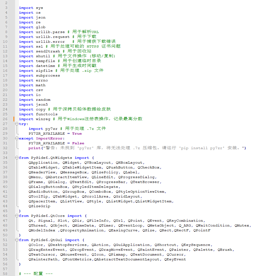Click the print statement warning string

pos(143,148)
